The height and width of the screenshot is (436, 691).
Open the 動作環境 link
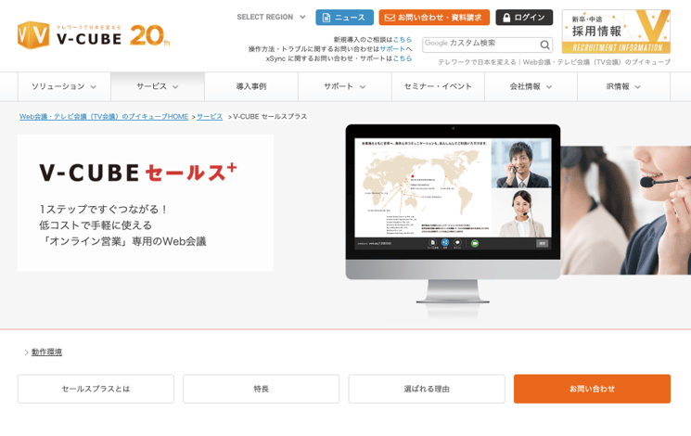pyautogui.click(x=46, y=352)
